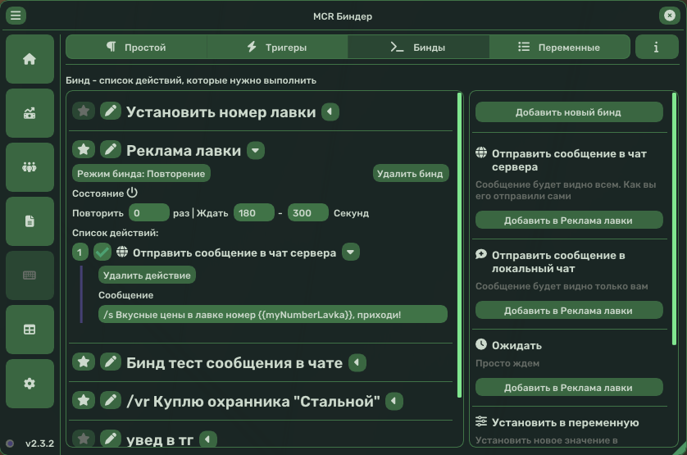Expand the /vr Куплю охранника bind
The image size is (687, 455).
coord(394,401)
